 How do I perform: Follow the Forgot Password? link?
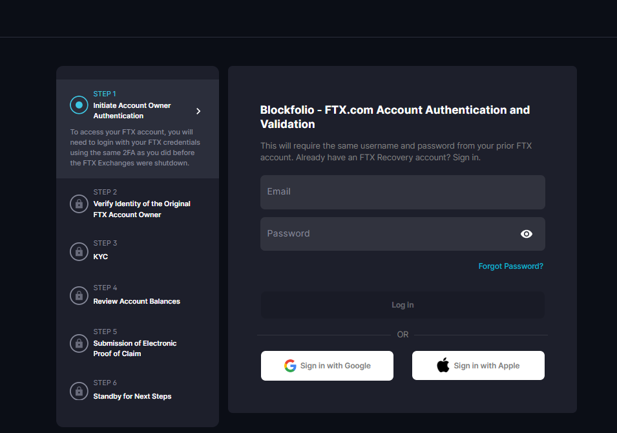point(510,266)
